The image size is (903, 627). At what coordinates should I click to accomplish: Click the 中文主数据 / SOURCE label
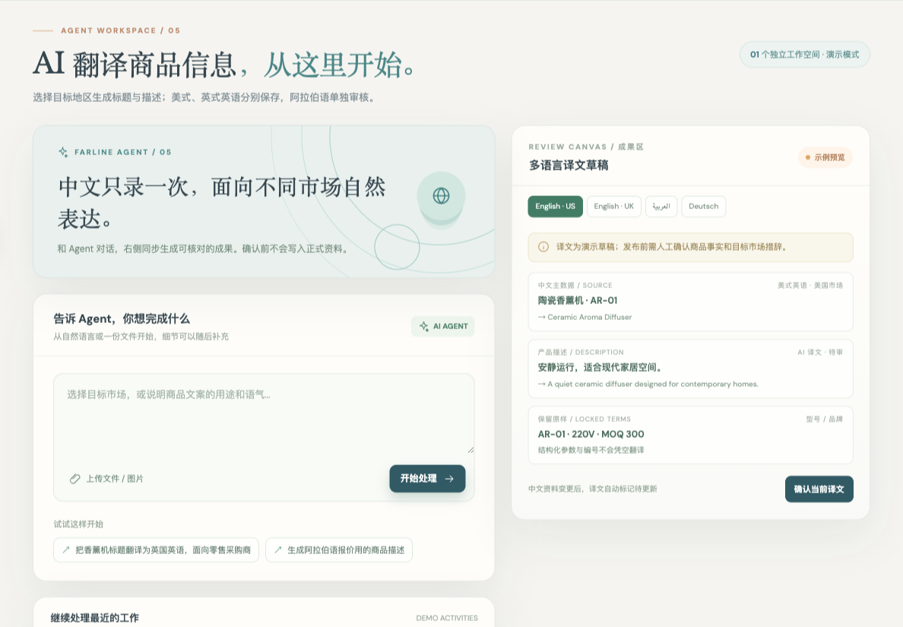(575, 286)
